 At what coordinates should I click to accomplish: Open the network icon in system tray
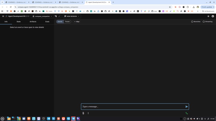(x=205, y=119)
